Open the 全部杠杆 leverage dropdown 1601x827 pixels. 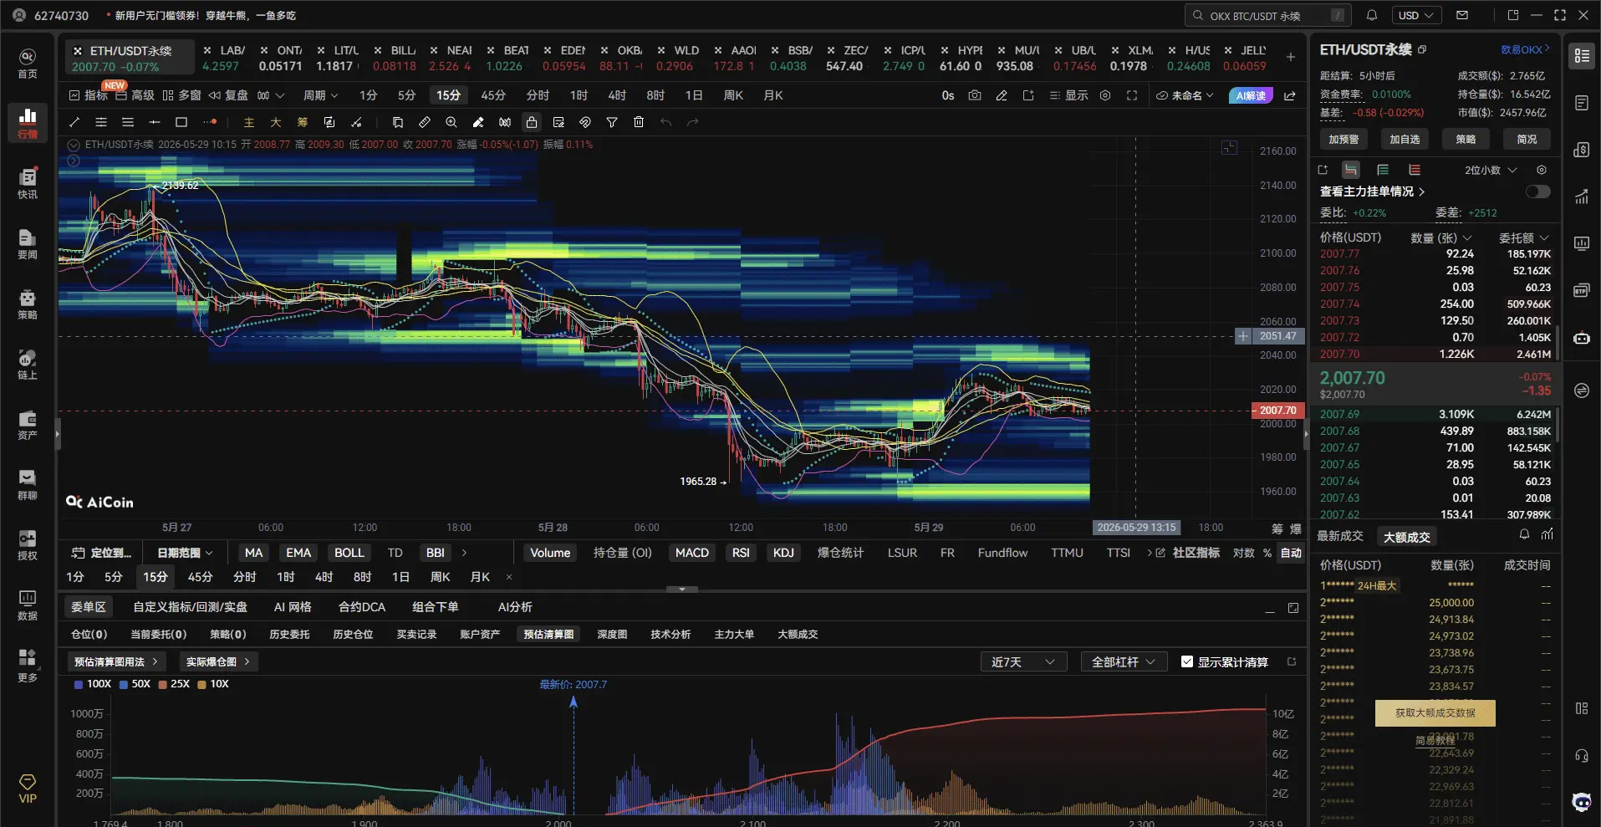point(1124,661)
